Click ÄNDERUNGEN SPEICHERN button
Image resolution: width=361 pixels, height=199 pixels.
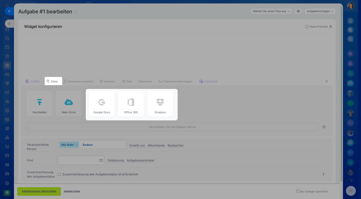click(x=39, y=191)
